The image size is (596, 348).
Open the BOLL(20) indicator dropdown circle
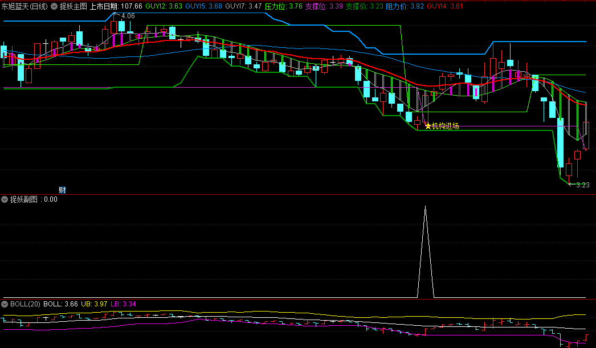(x=5, y=304)
